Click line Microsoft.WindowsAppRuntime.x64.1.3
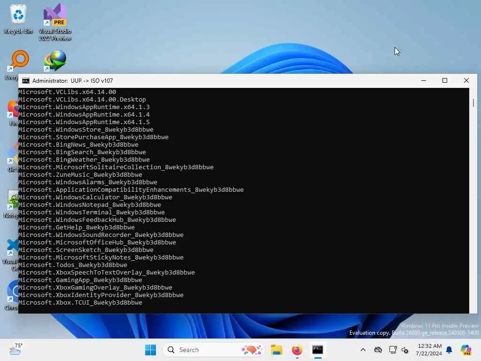This screenshot has width=481, height=361. pyautogui.click(x=84, y=107)
